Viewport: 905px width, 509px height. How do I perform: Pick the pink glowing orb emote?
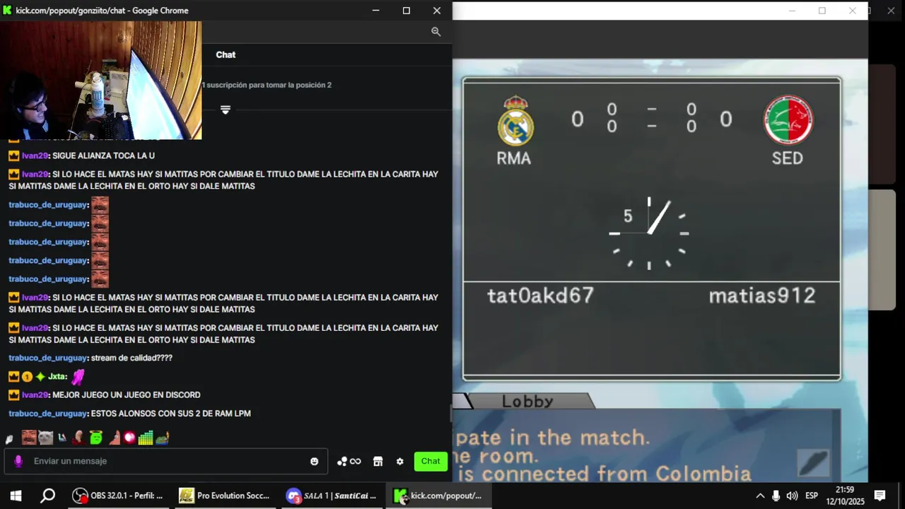(x=129, y=438)
